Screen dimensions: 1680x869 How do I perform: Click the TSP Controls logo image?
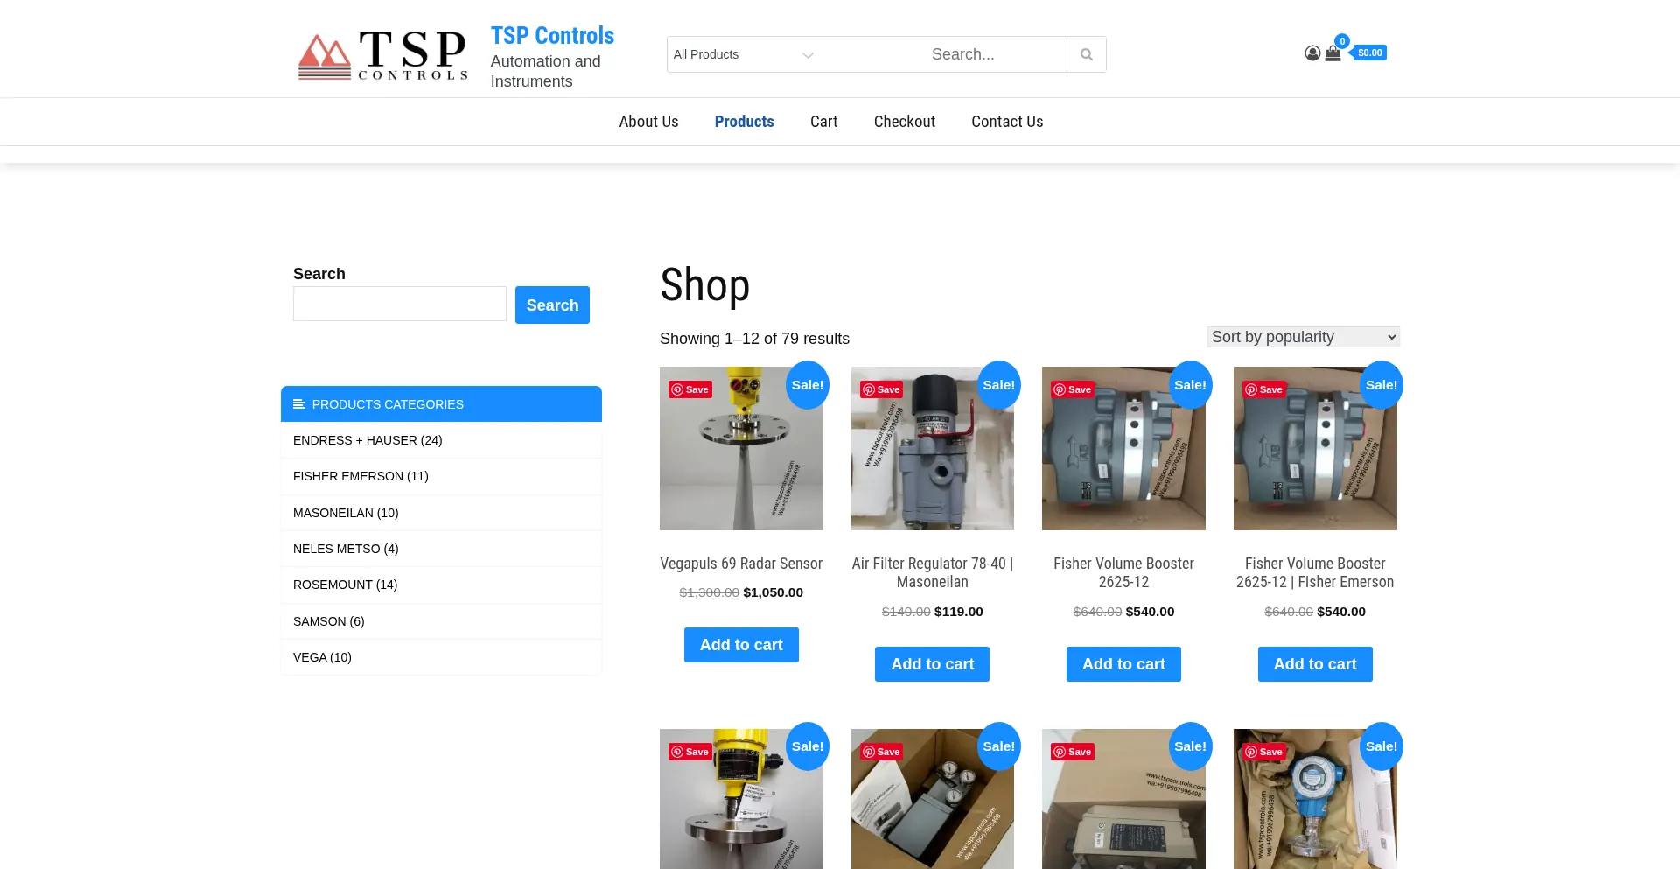383,54
